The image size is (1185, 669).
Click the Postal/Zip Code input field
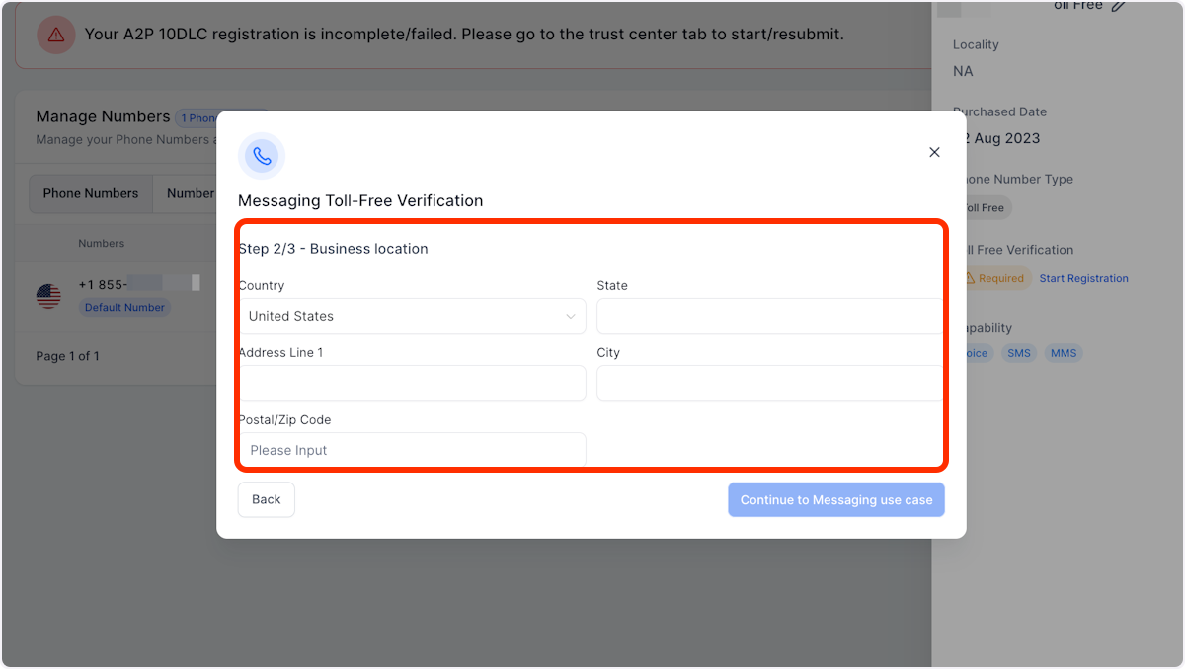point(412,450)
